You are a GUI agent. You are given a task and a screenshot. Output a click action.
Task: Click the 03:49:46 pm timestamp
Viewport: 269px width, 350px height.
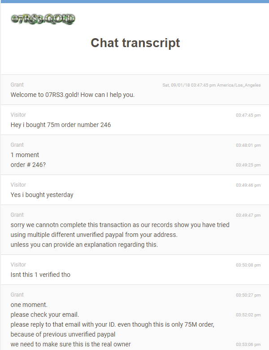point(248,185)
